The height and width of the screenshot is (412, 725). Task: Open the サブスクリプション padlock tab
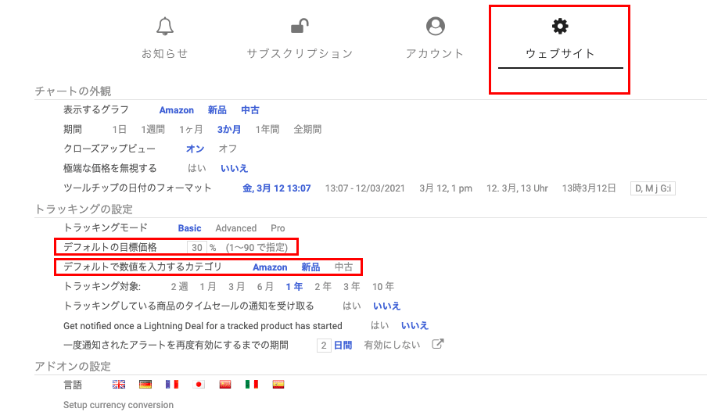(x=300, y=39)
